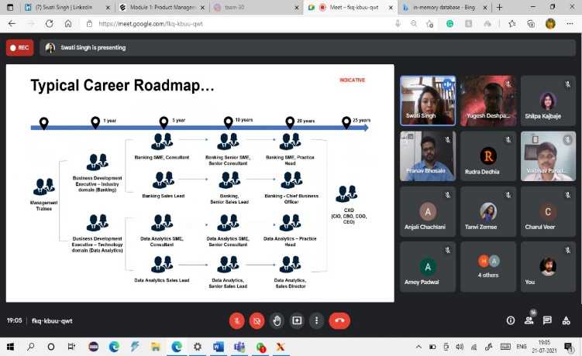Open the Activities panel icon
The height and width of the screenshot is (356, 582).
566,320
